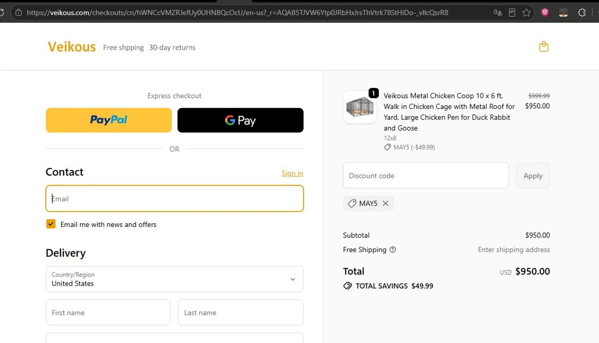Open the extension icon left of puzzle piece
The image size is (599, 343).
(x=563, y=13)
